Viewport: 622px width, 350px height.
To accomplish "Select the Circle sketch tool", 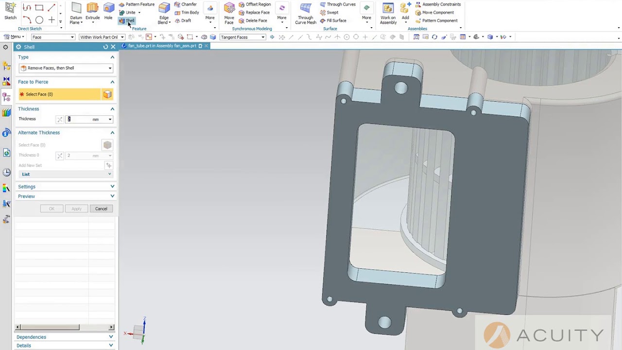I will click(x=39, y=20).
